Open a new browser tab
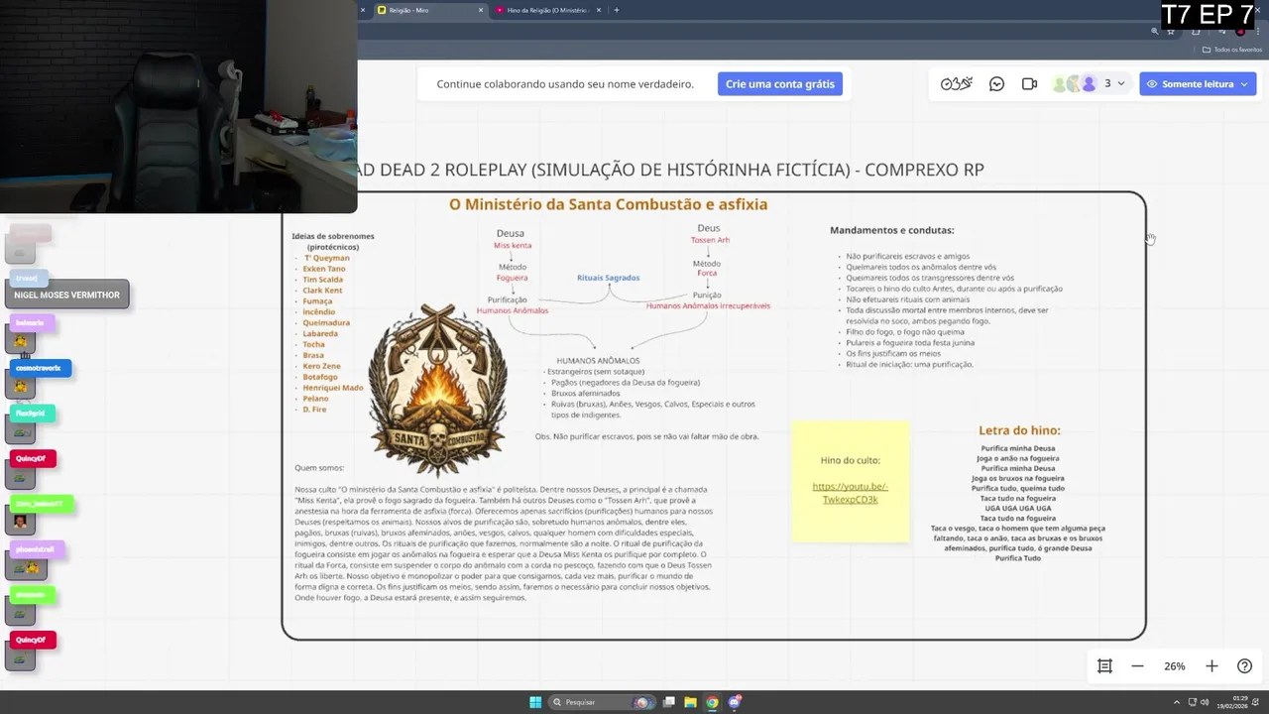Image resolution: width=1269 pixels, height=714 pixels. [x=617, y=10]
